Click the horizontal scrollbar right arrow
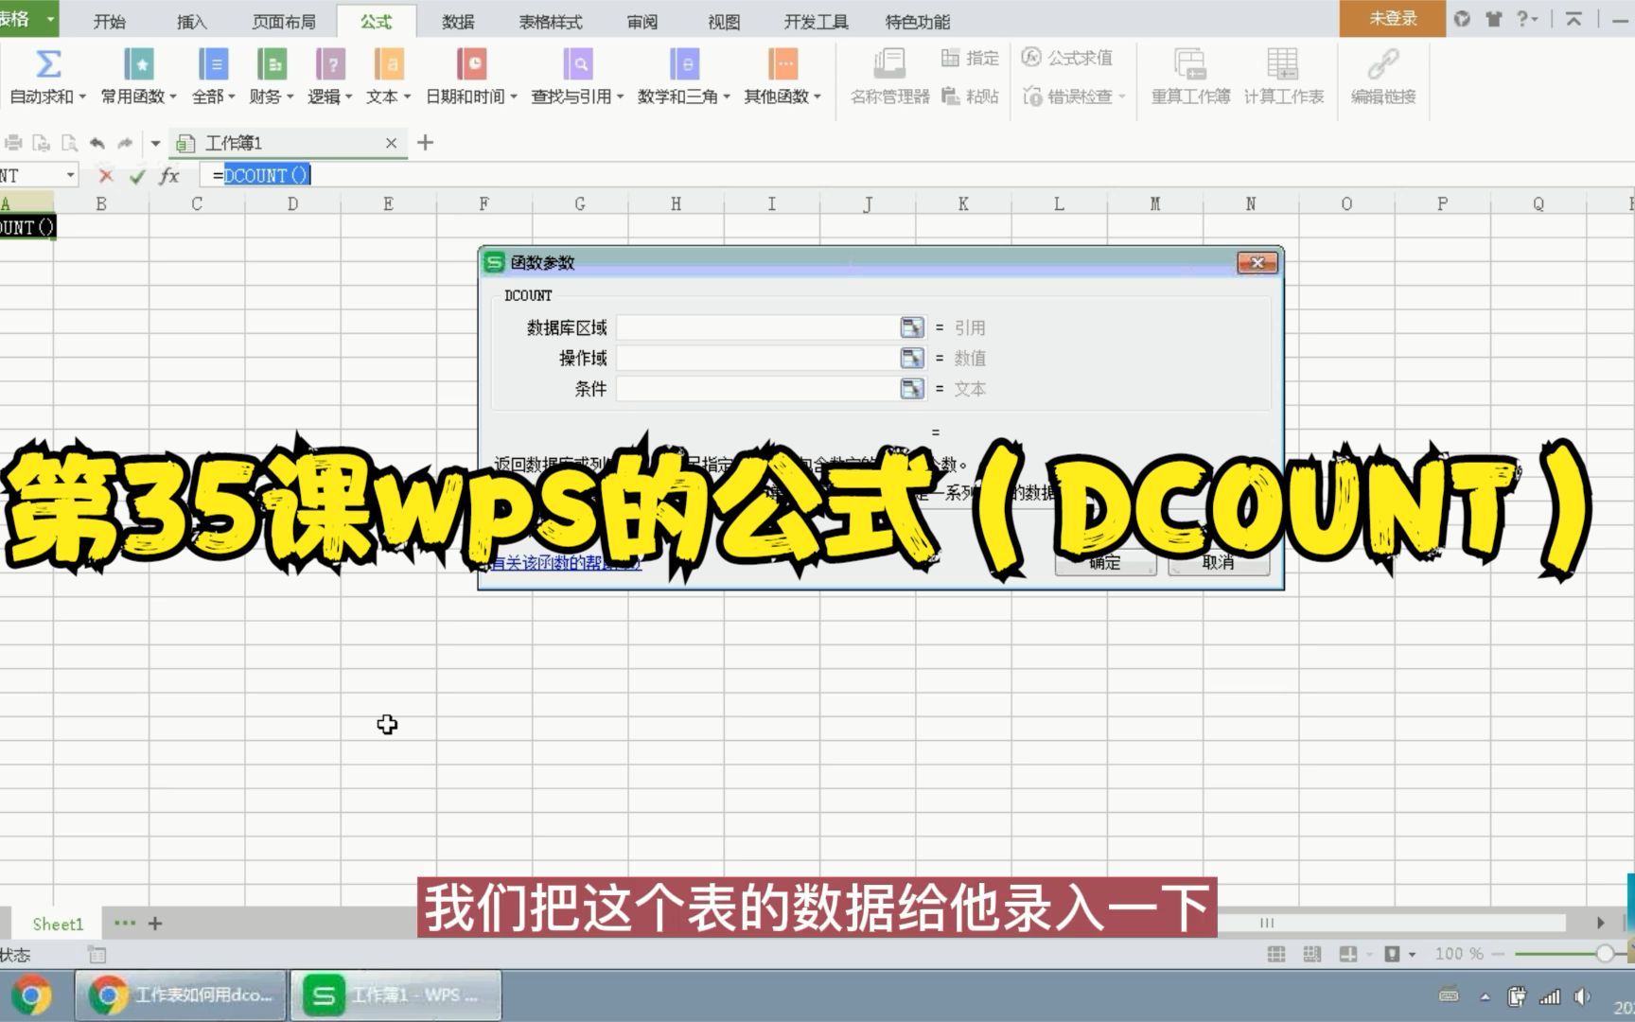The height and width of the screenshot is (1022, 1635). click(1600, 923)
